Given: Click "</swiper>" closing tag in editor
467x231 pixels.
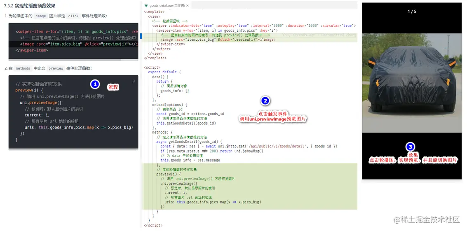Looking at the screenshot, I should [162, 49].
